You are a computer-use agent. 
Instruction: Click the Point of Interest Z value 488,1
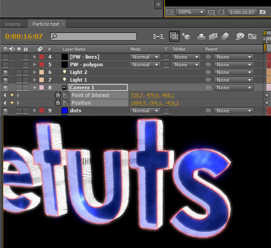click(x=168, y=95)
